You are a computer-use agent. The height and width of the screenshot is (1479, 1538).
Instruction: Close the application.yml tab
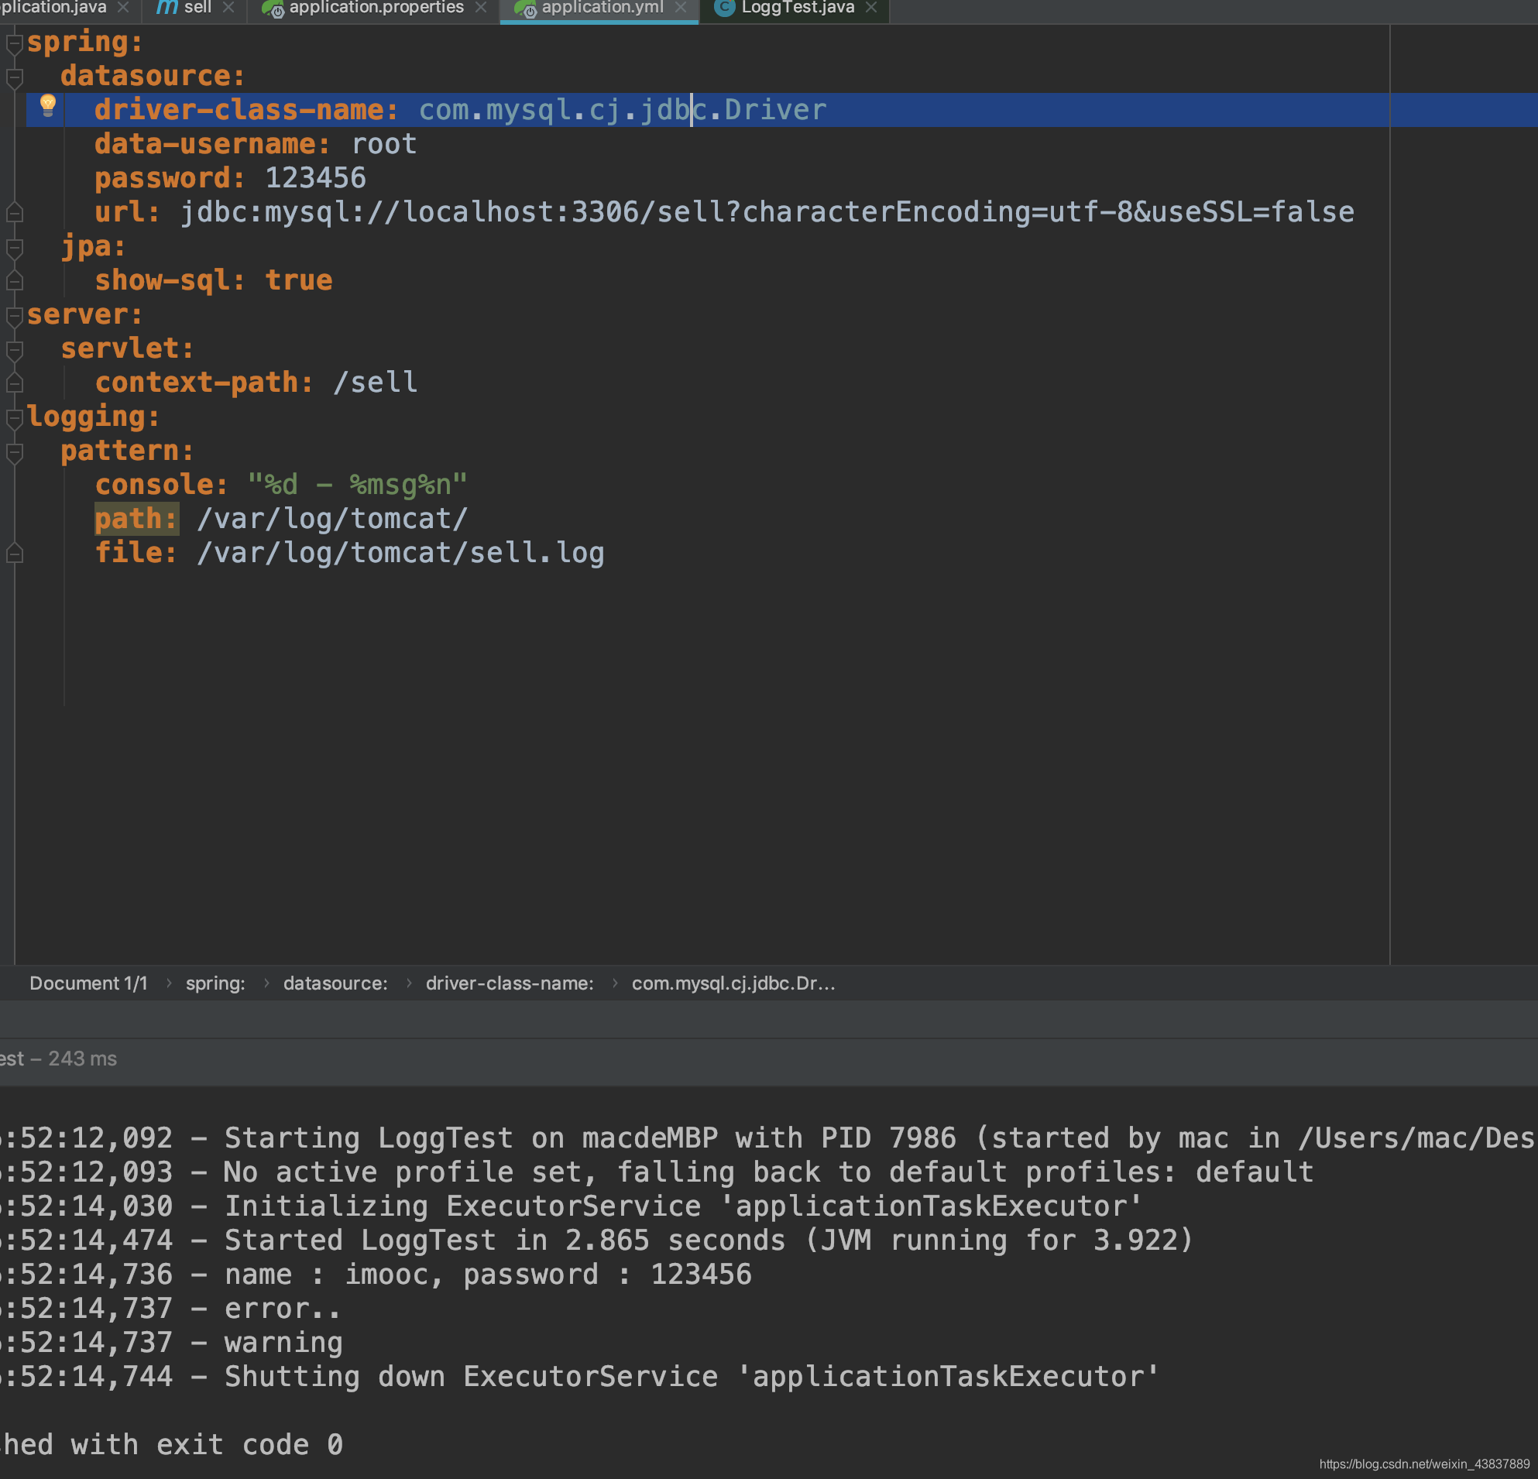click(x=681, y=8)
